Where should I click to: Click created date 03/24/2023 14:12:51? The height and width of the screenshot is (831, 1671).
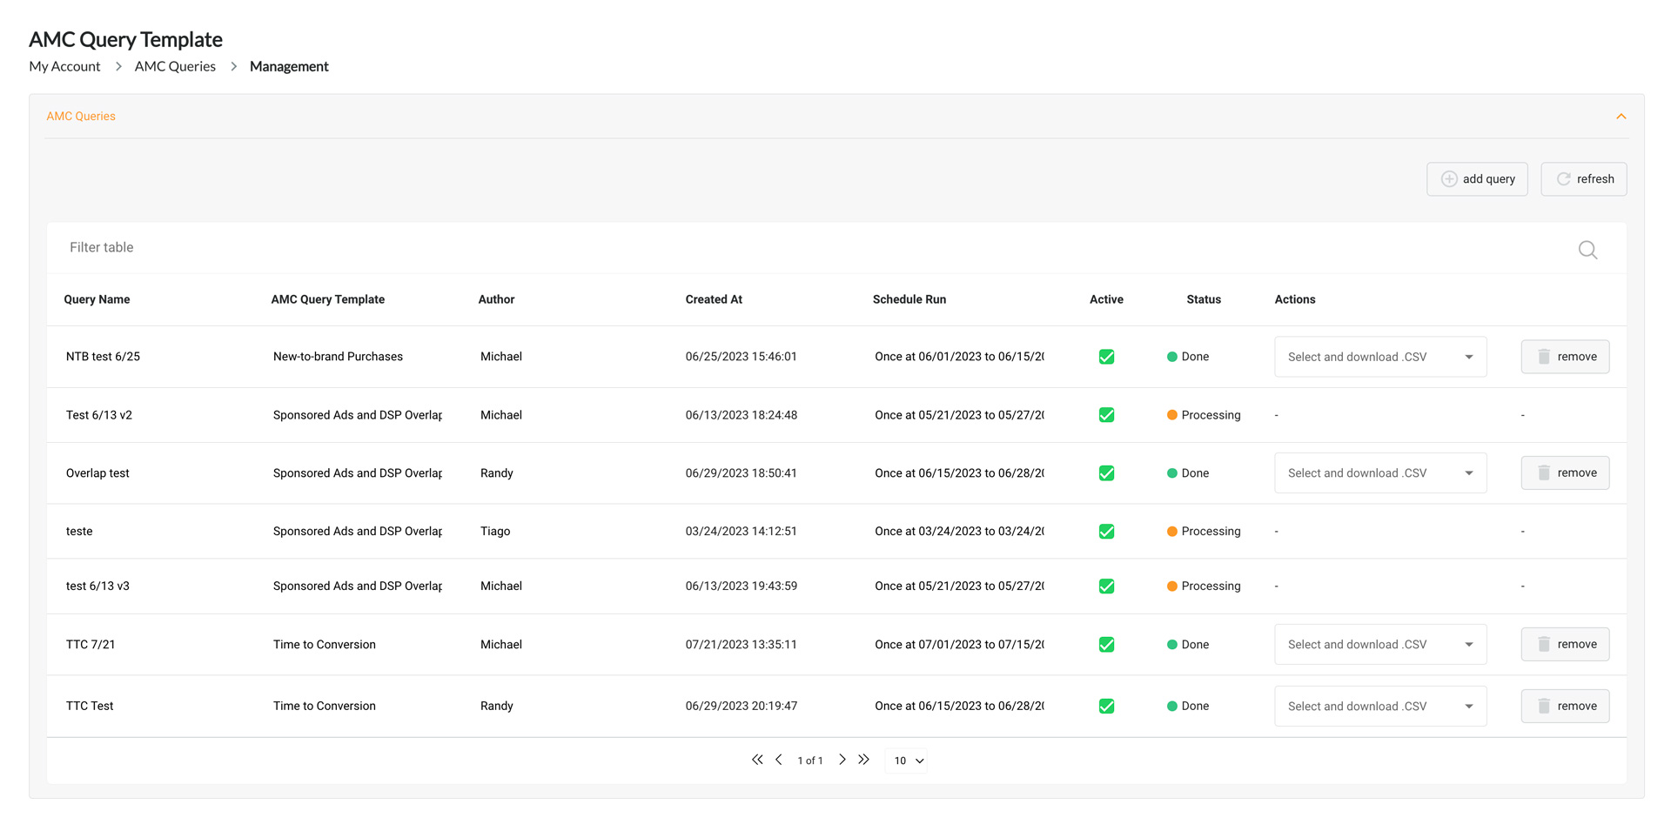741,532
